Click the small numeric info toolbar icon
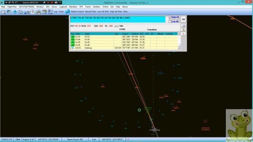Viewport: 253px width, 142px height. [50, 12]
